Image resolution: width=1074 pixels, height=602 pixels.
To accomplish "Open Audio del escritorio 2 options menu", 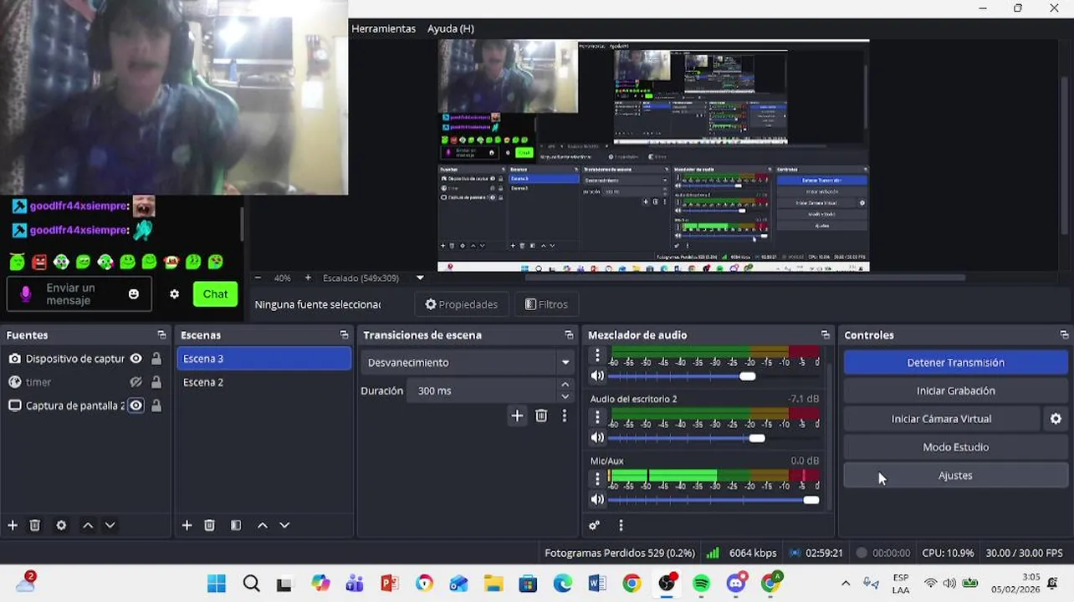I will pyautogui.click(x=597, y=417).
